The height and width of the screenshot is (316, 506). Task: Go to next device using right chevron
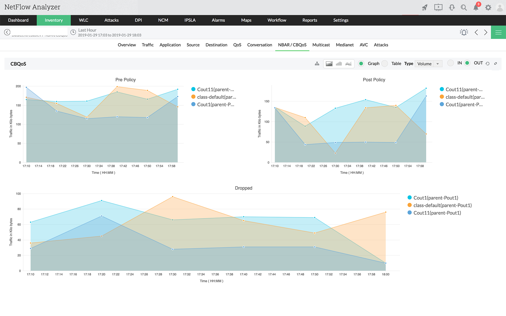(x=485, y=32)
